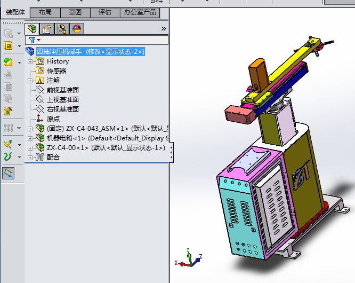The width and height of the screenshot is (355, 283).
Task: Select the History tree item
Action: point(58,61)
